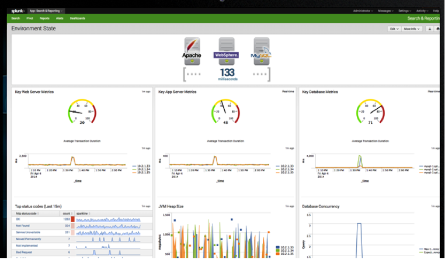Click the spike in web server transaction duration chart
The height and width of the screenshot is (259, 445).
[x=72, y=160]
